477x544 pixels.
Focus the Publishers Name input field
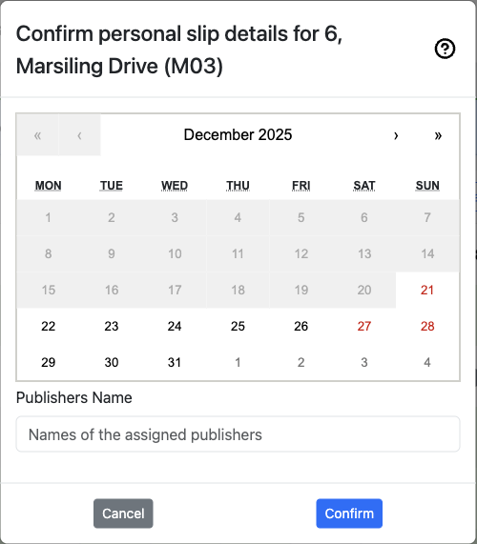238,434
